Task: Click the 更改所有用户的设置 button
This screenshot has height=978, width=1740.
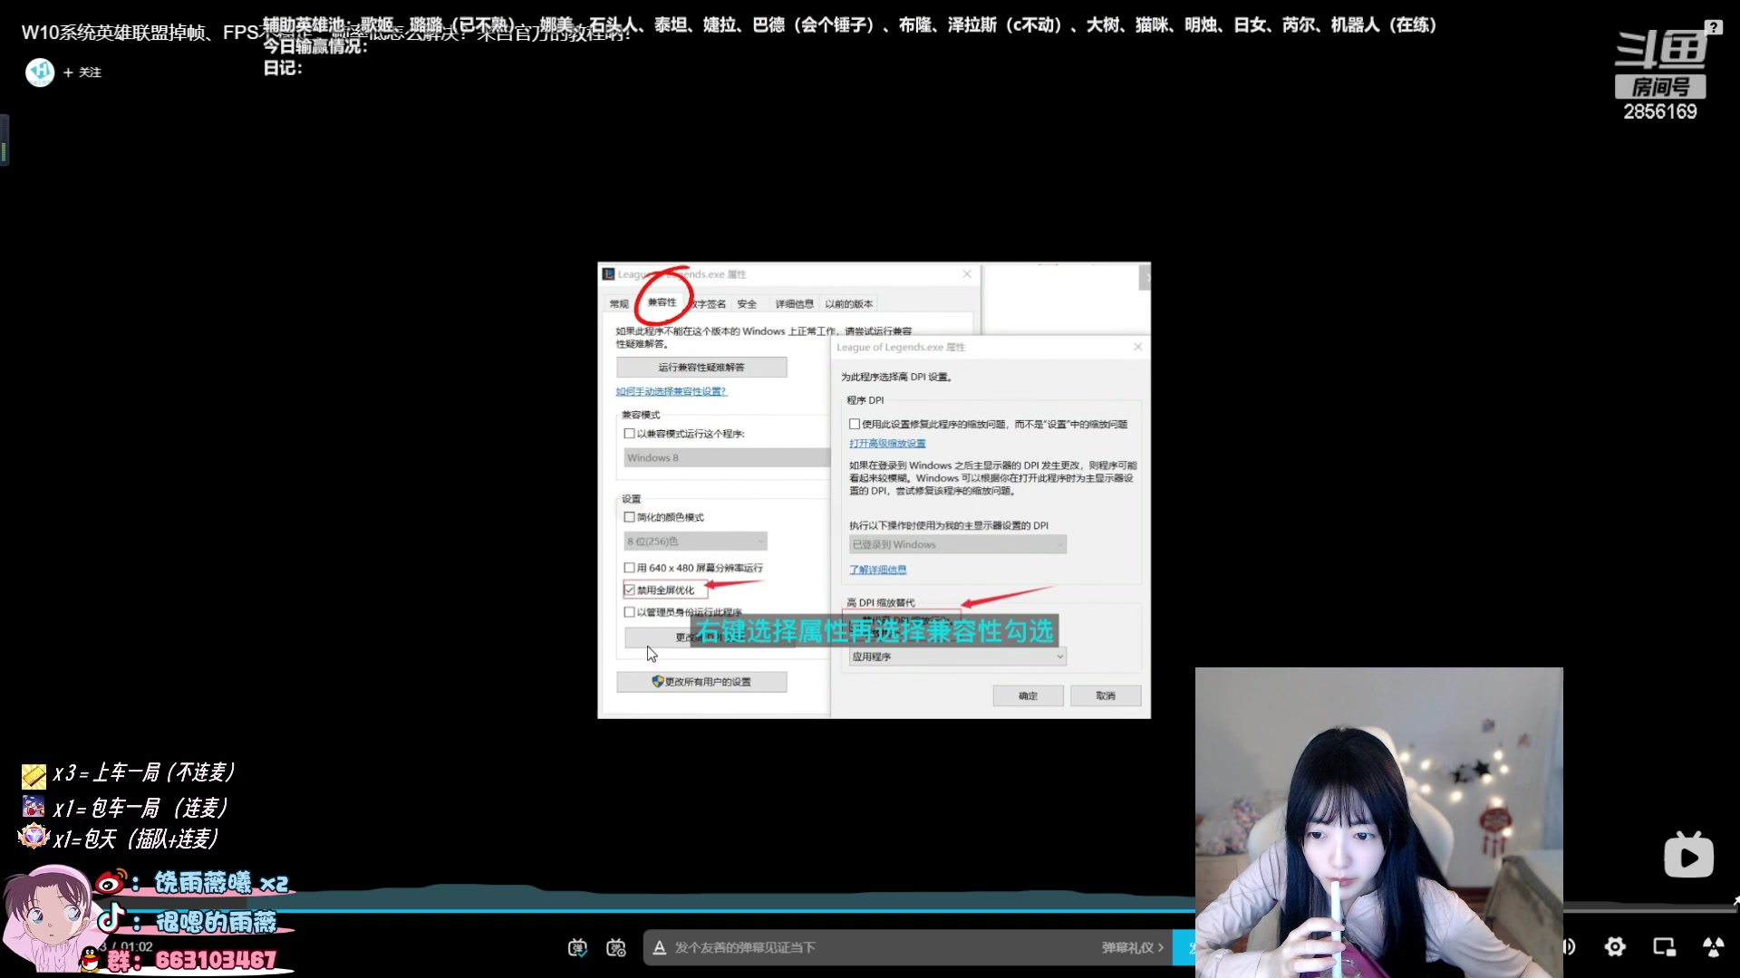Action: [x=701, y=681]
